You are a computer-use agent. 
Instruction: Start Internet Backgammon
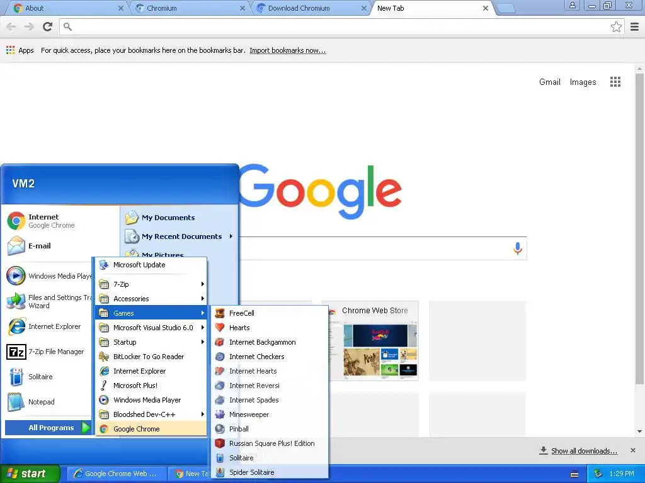[270, 342]
